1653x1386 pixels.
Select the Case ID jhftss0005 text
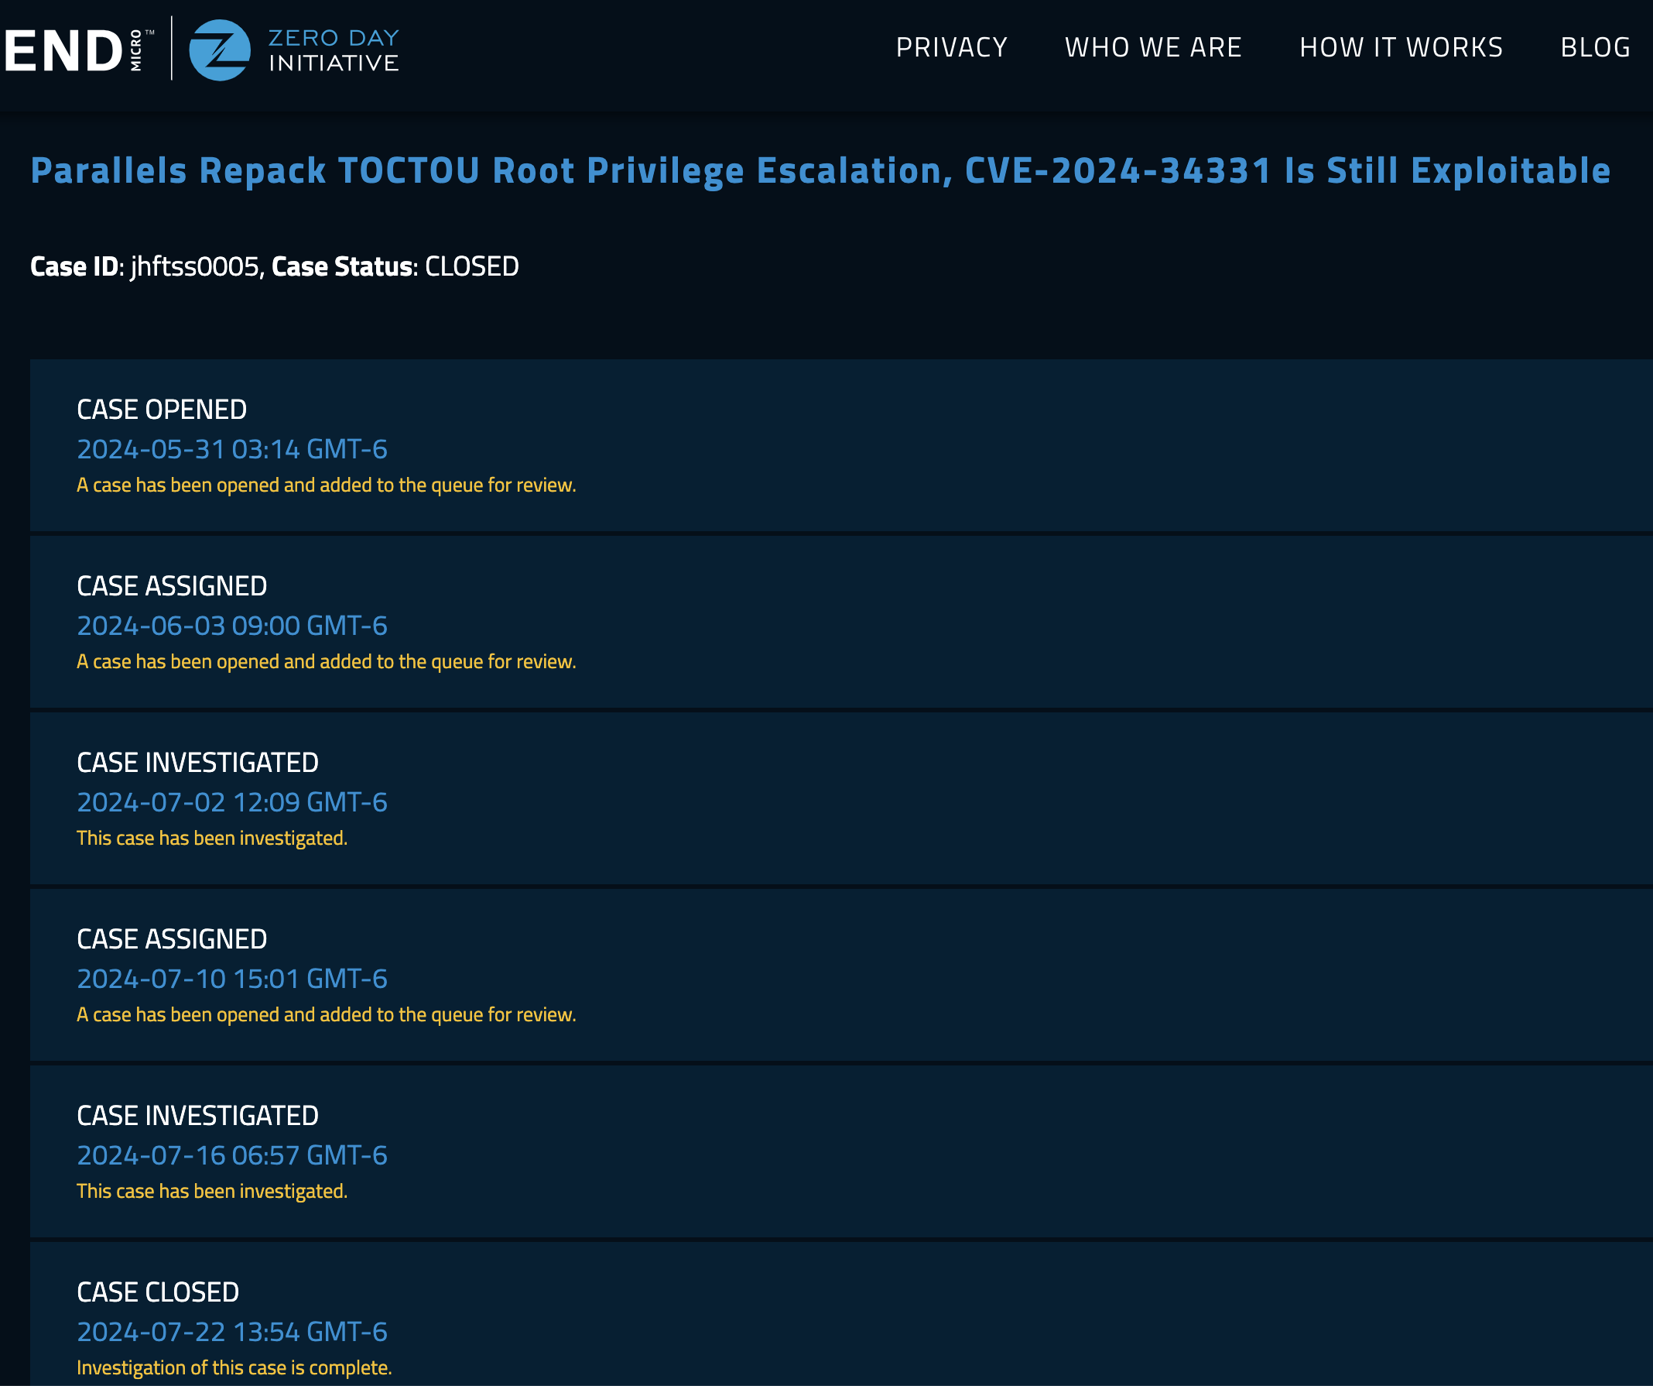[145, 266]
